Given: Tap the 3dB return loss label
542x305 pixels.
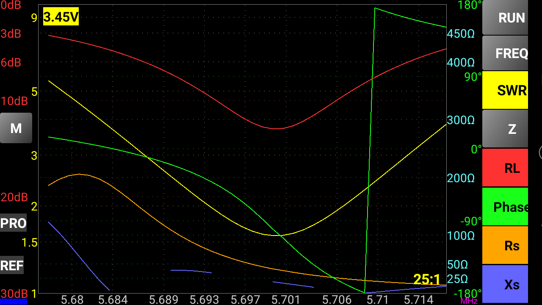Looking at the screenshot, I should tap(11, 34).
